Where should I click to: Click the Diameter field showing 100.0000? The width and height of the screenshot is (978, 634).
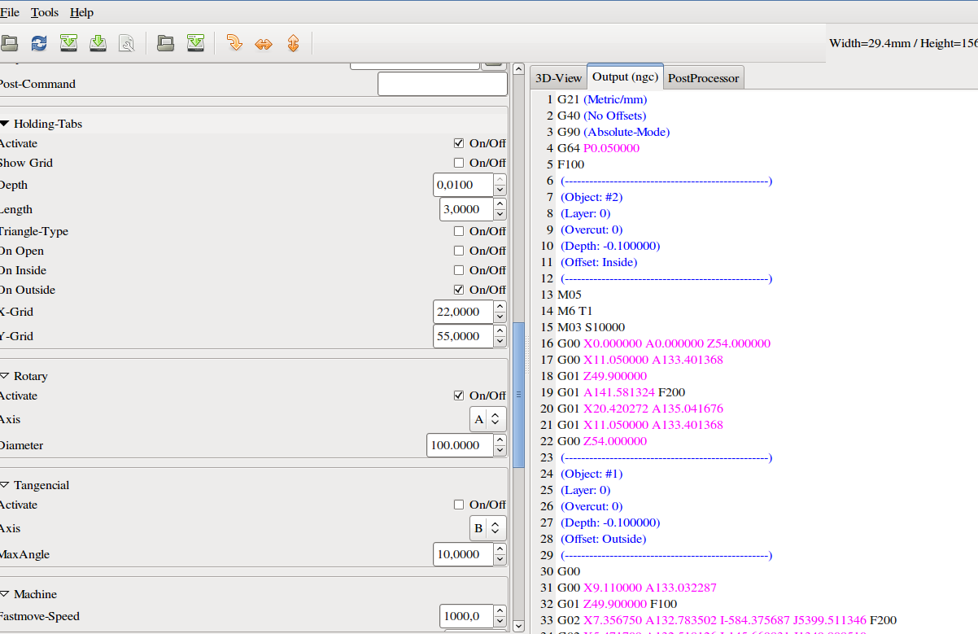click(x=460, y=445)
